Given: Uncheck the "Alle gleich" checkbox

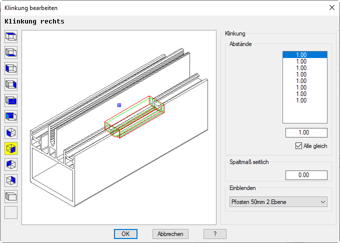Looking at the screenshot, I should [x=299, y=146].
